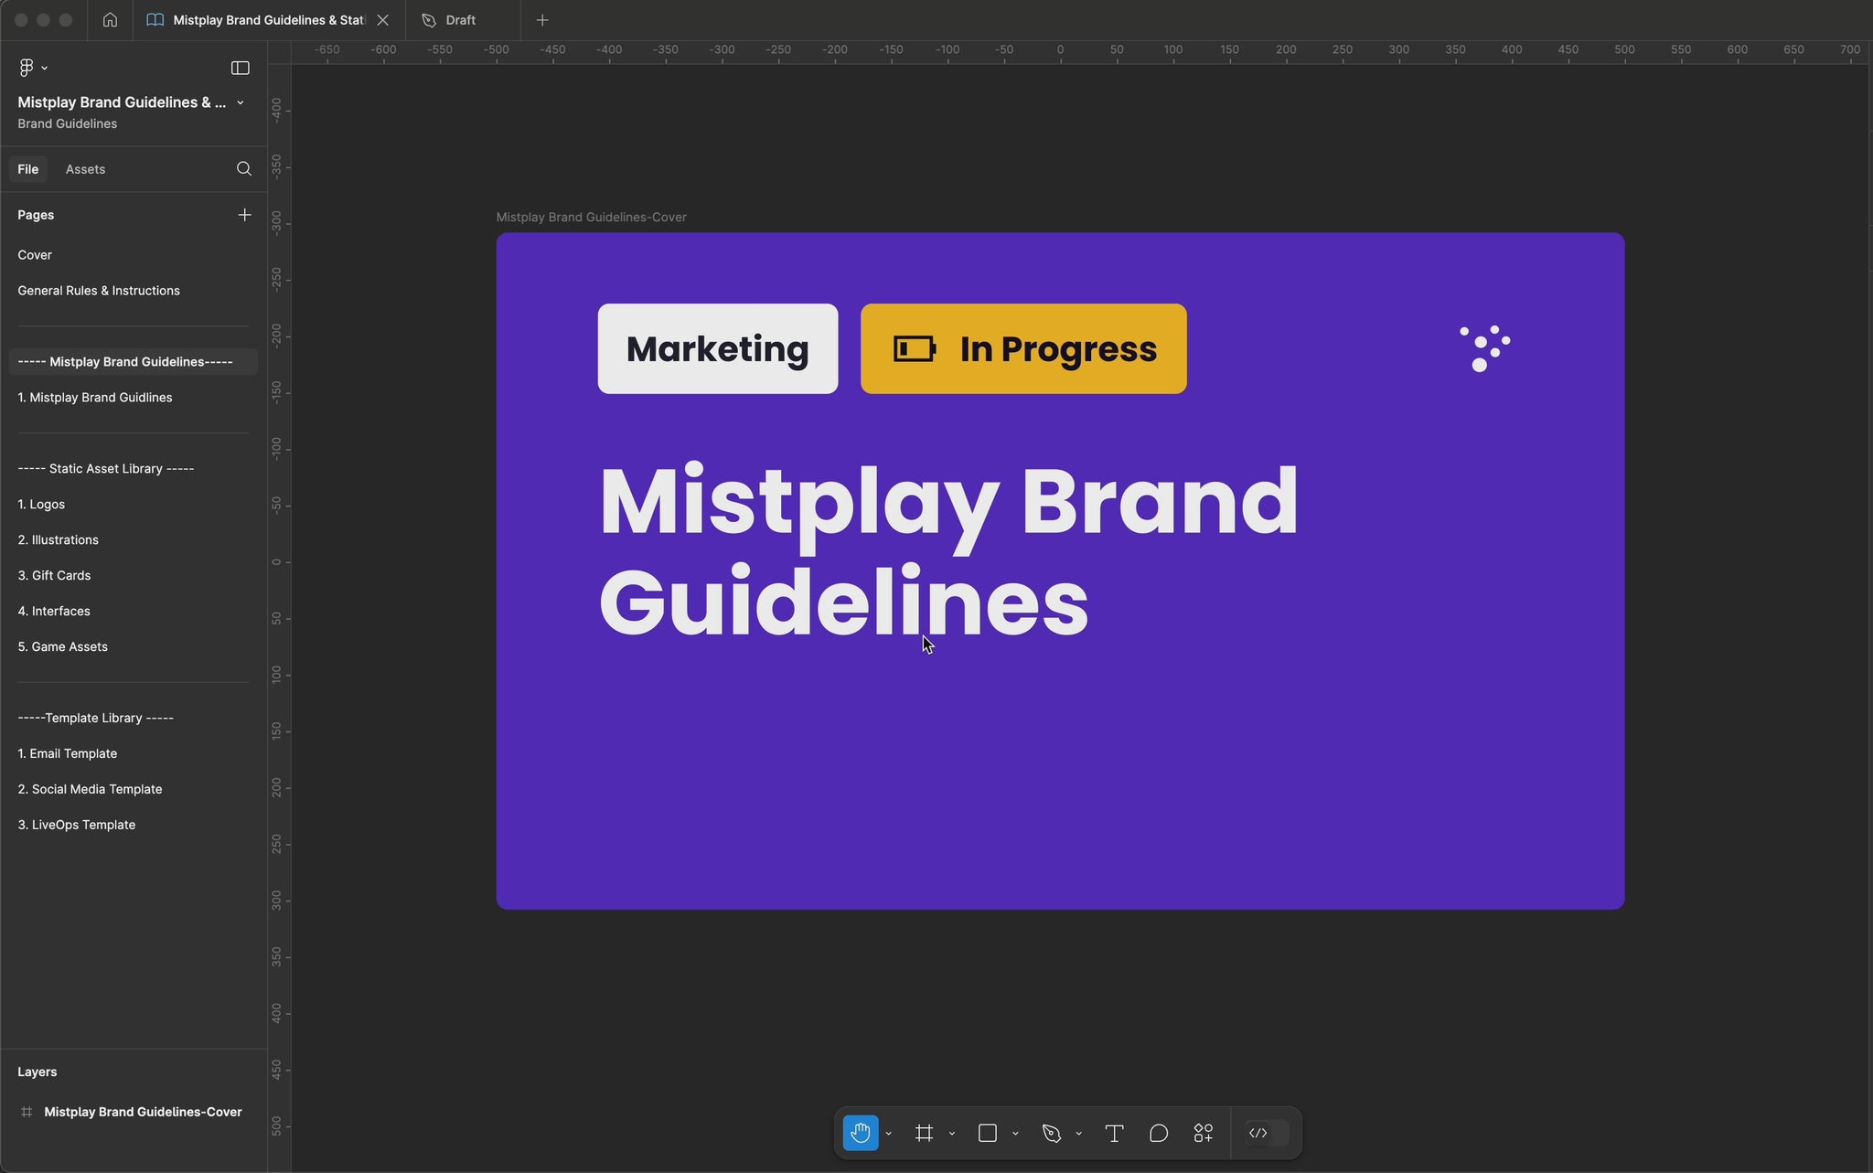Open the Actions components tool
1873x1173 pixels.
click(1204, 1133)
